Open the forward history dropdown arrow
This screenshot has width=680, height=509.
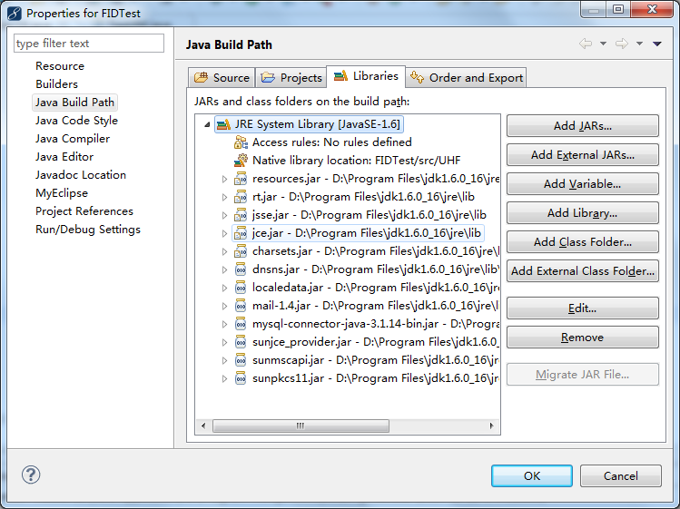[x=640, y=44]
